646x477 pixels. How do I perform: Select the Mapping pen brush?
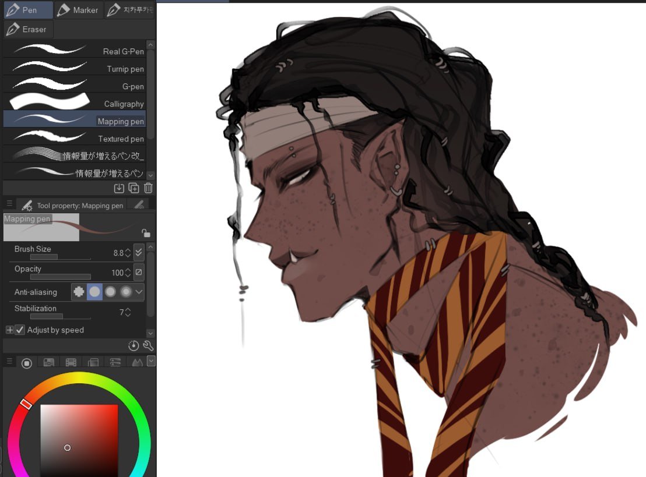pos(74,120)
